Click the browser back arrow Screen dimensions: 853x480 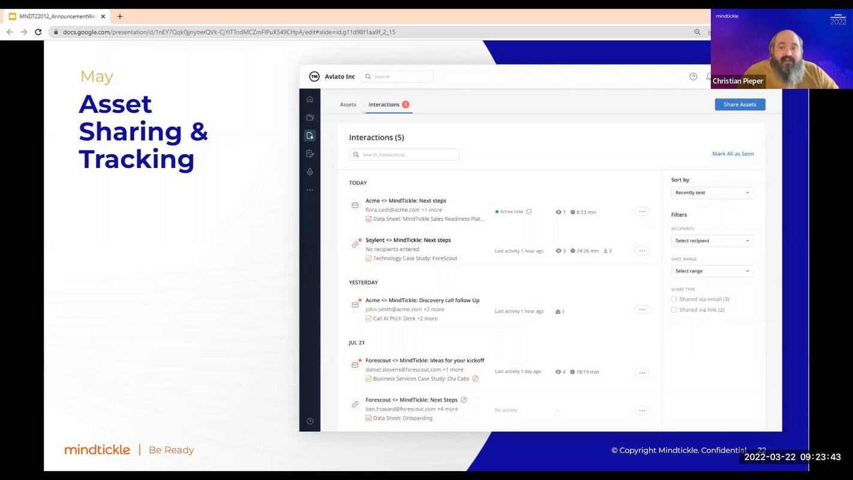[x=10, y=32]
